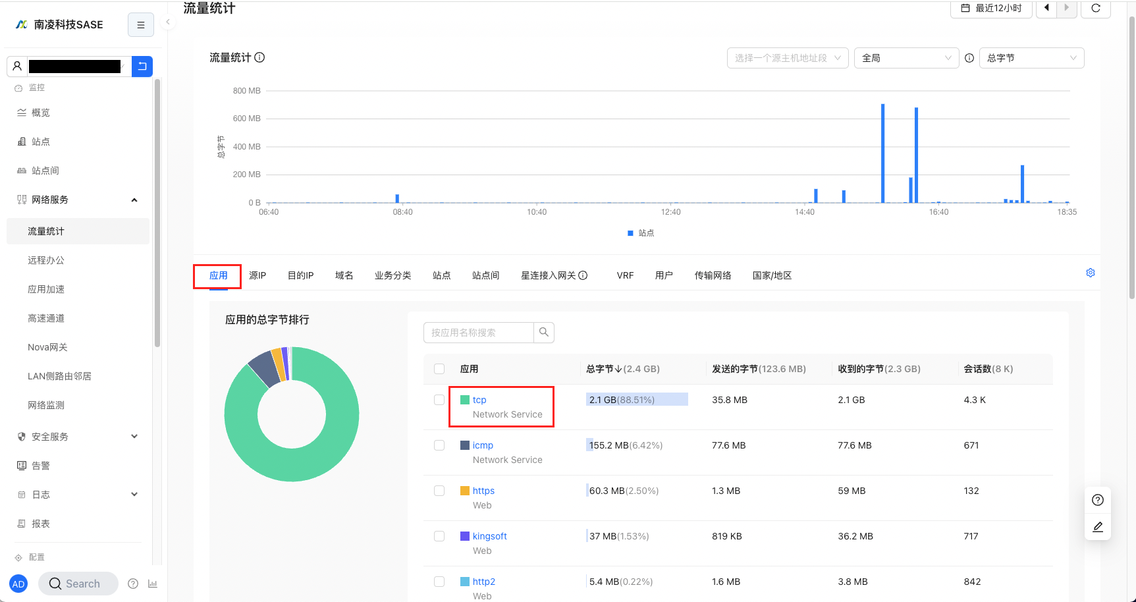Click the application name search field
Screen dimensions: 1136x602
pyautogui.click(x=478, y=333)
